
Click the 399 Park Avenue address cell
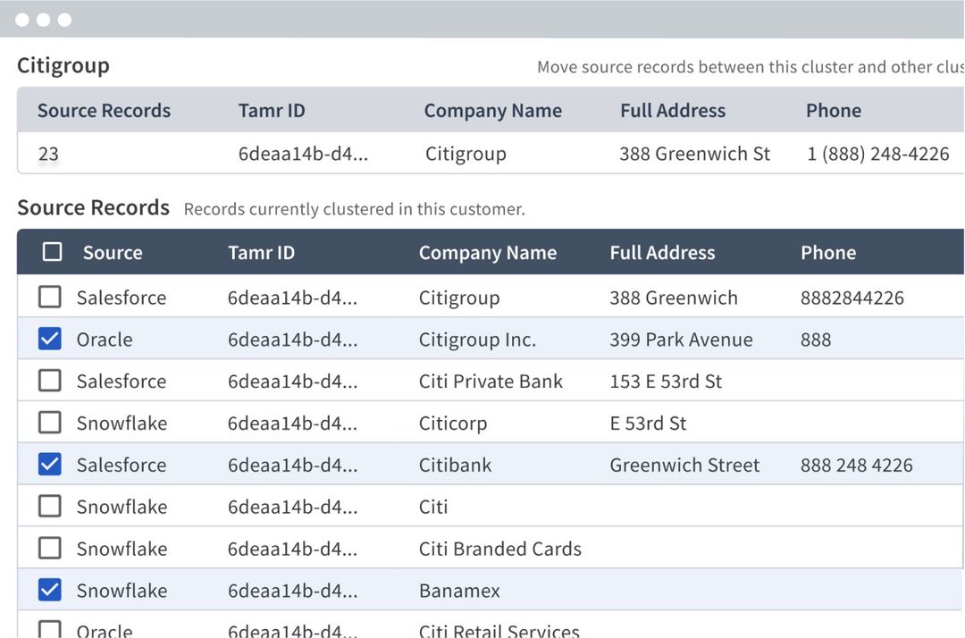pyautogui.click(x=681, y=339)
